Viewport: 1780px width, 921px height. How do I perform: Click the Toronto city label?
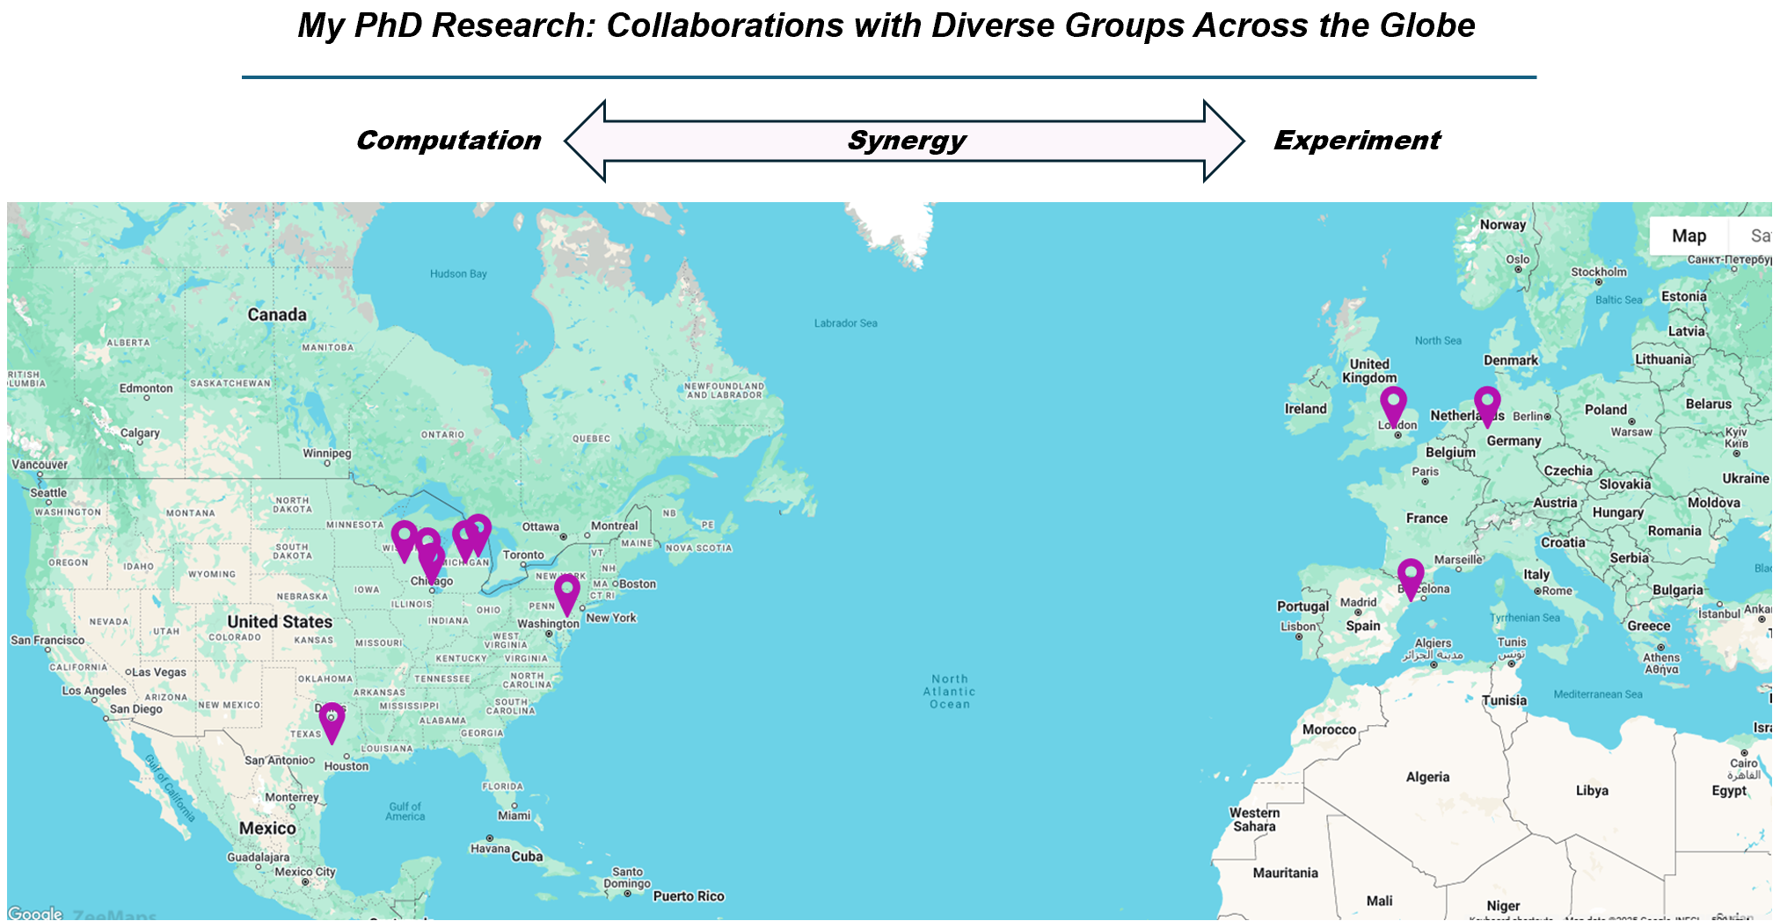click(523, 555)
